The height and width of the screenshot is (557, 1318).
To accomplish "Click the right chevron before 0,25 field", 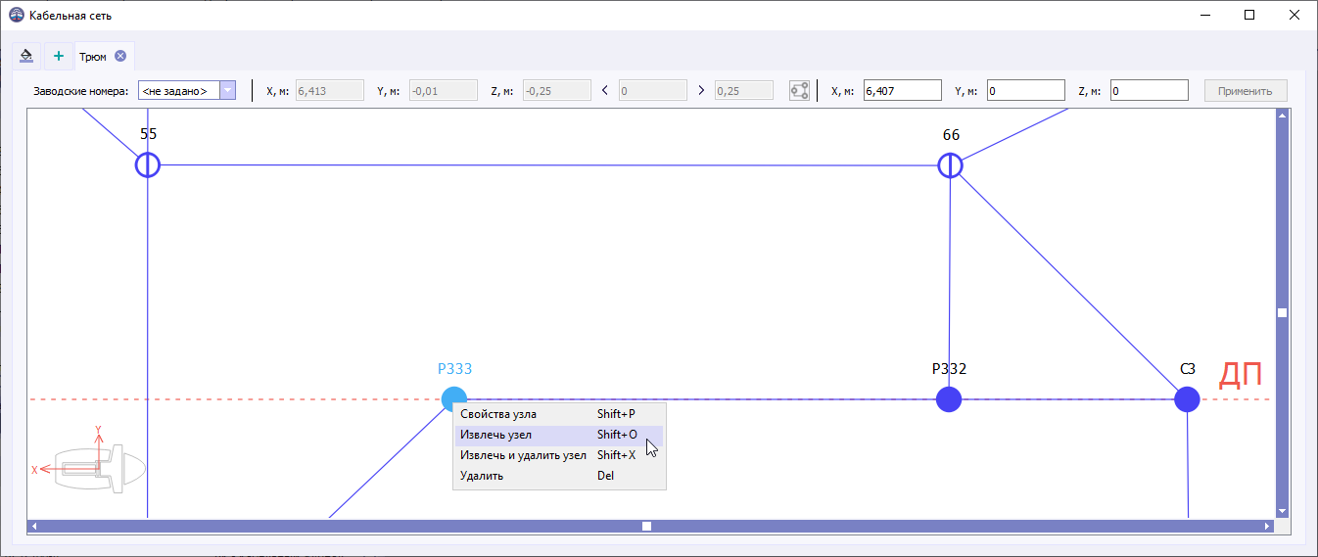I will [701, 91].
